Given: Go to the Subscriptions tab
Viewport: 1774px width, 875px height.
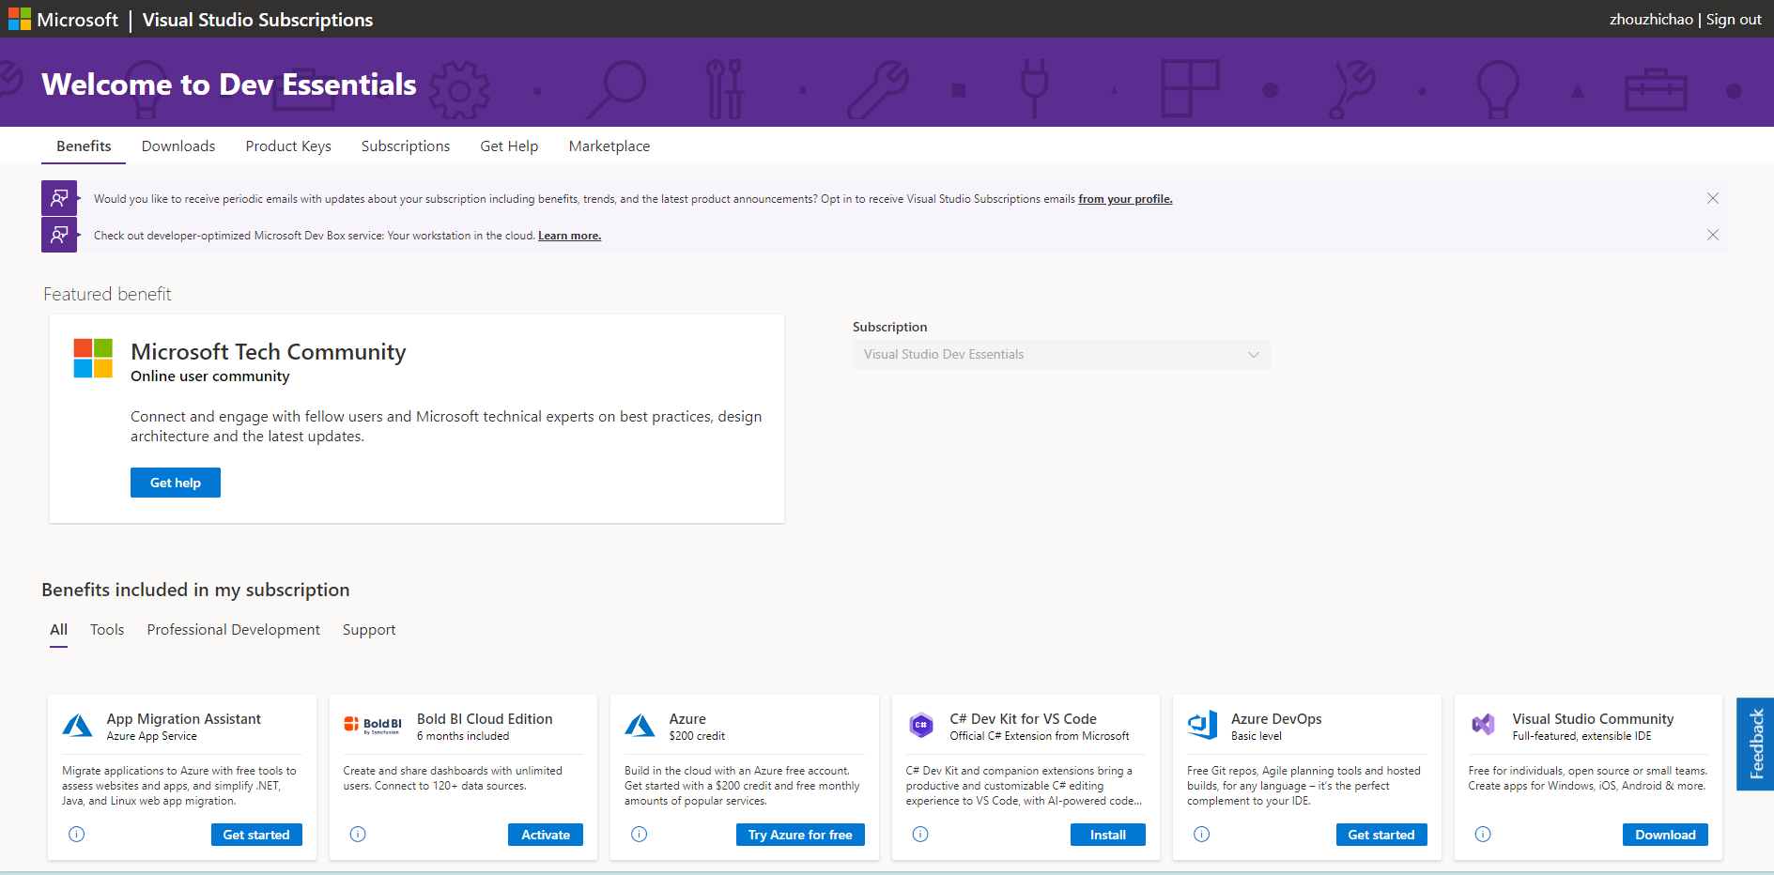Looking at the screenshot, I should click(406, 146).
